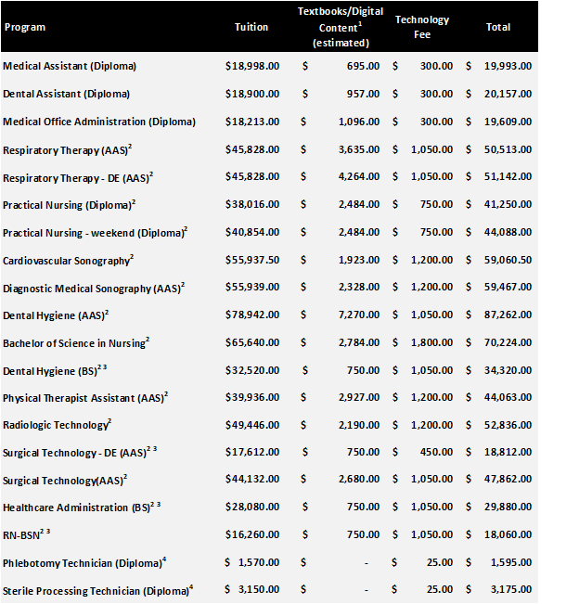This screenshot has width=579, height=604.
Task: Click the Medical Assistant (Diploma) program name
Action: coord(70,67)
